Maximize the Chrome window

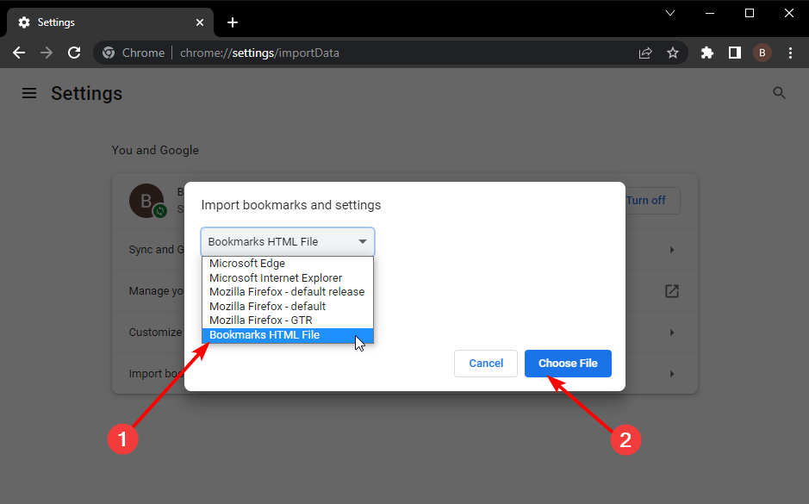[x=750, y=14]
